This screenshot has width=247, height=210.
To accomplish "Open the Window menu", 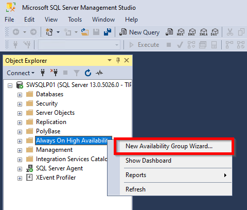I will pyautogui.click(x=103, y=20).
